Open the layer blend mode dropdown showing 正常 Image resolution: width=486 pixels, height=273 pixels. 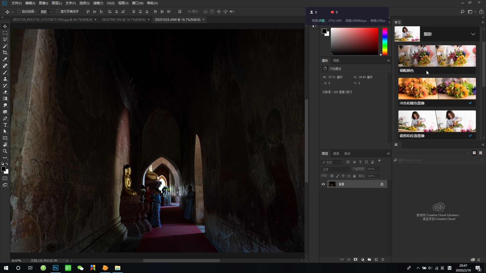coord(335,169)
